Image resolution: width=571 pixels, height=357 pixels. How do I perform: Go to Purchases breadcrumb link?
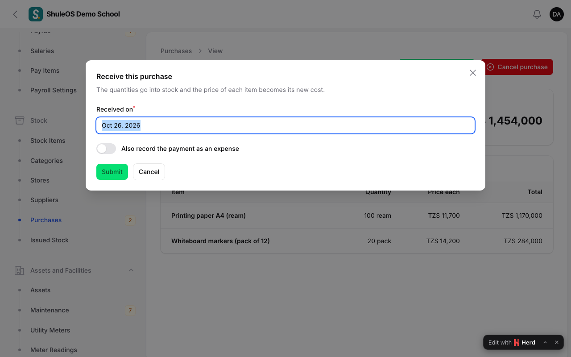[176, 51]
